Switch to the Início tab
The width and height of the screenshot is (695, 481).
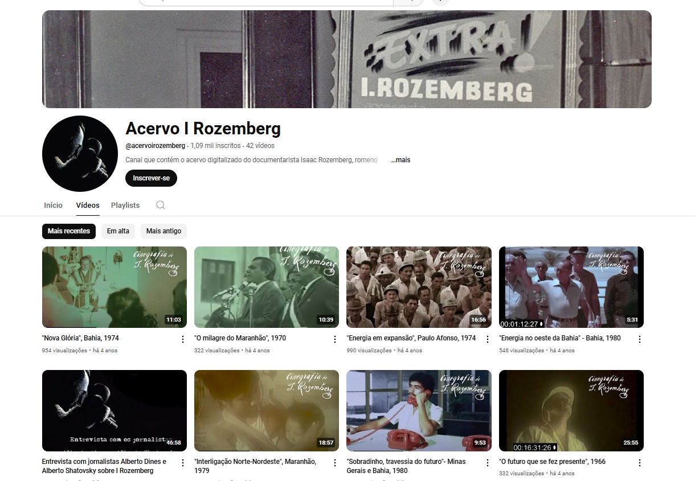coord(53,205)
